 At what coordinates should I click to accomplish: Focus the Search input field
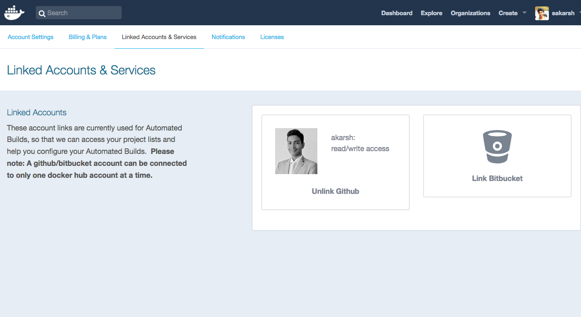pyautogui.click(x=79, y=13)
